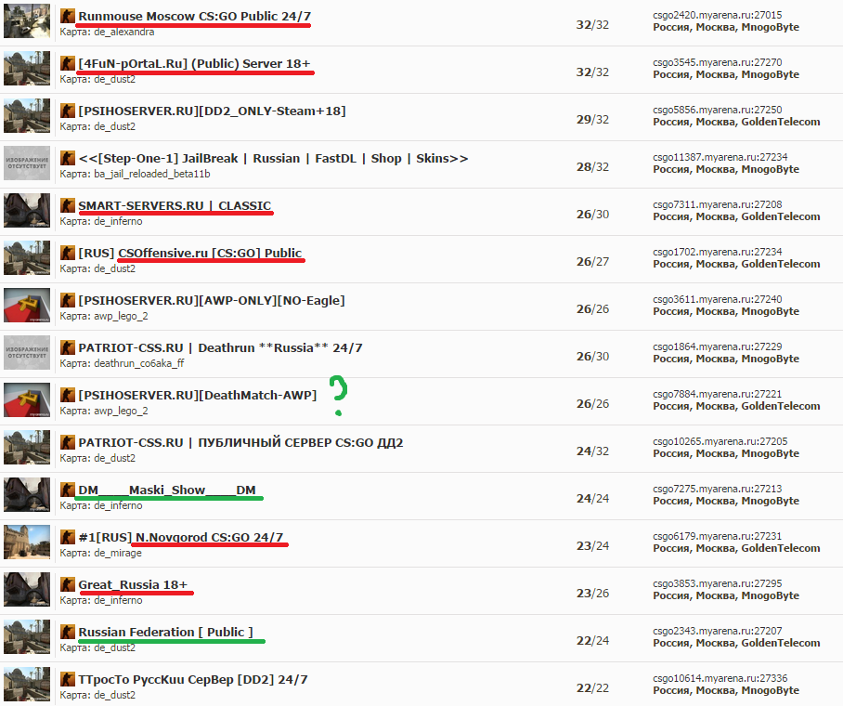843x706 pixels.
Task: Select address csgo7275.myarena.ru:27213
Action: coord(717,489)
